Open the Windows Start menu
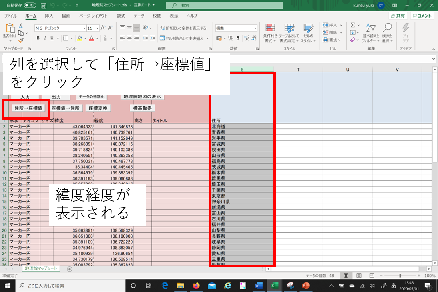 click(x=8, y=286)
